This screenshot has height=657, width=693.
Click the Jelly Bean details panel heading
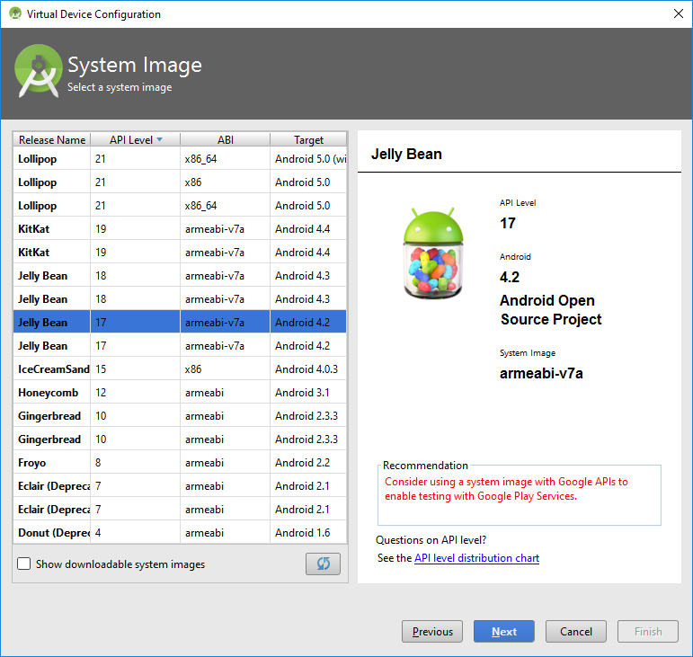pyautogui.click(x=406, y=154)
